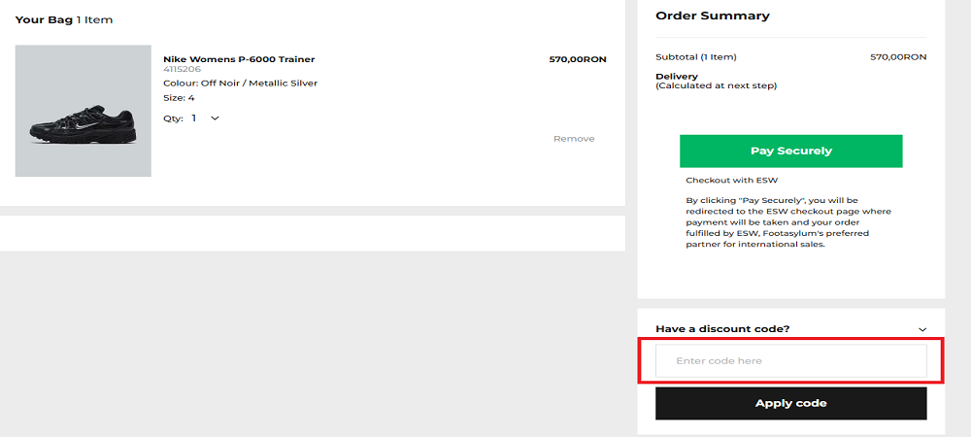Click the Order Summary heading

(712, 16)
